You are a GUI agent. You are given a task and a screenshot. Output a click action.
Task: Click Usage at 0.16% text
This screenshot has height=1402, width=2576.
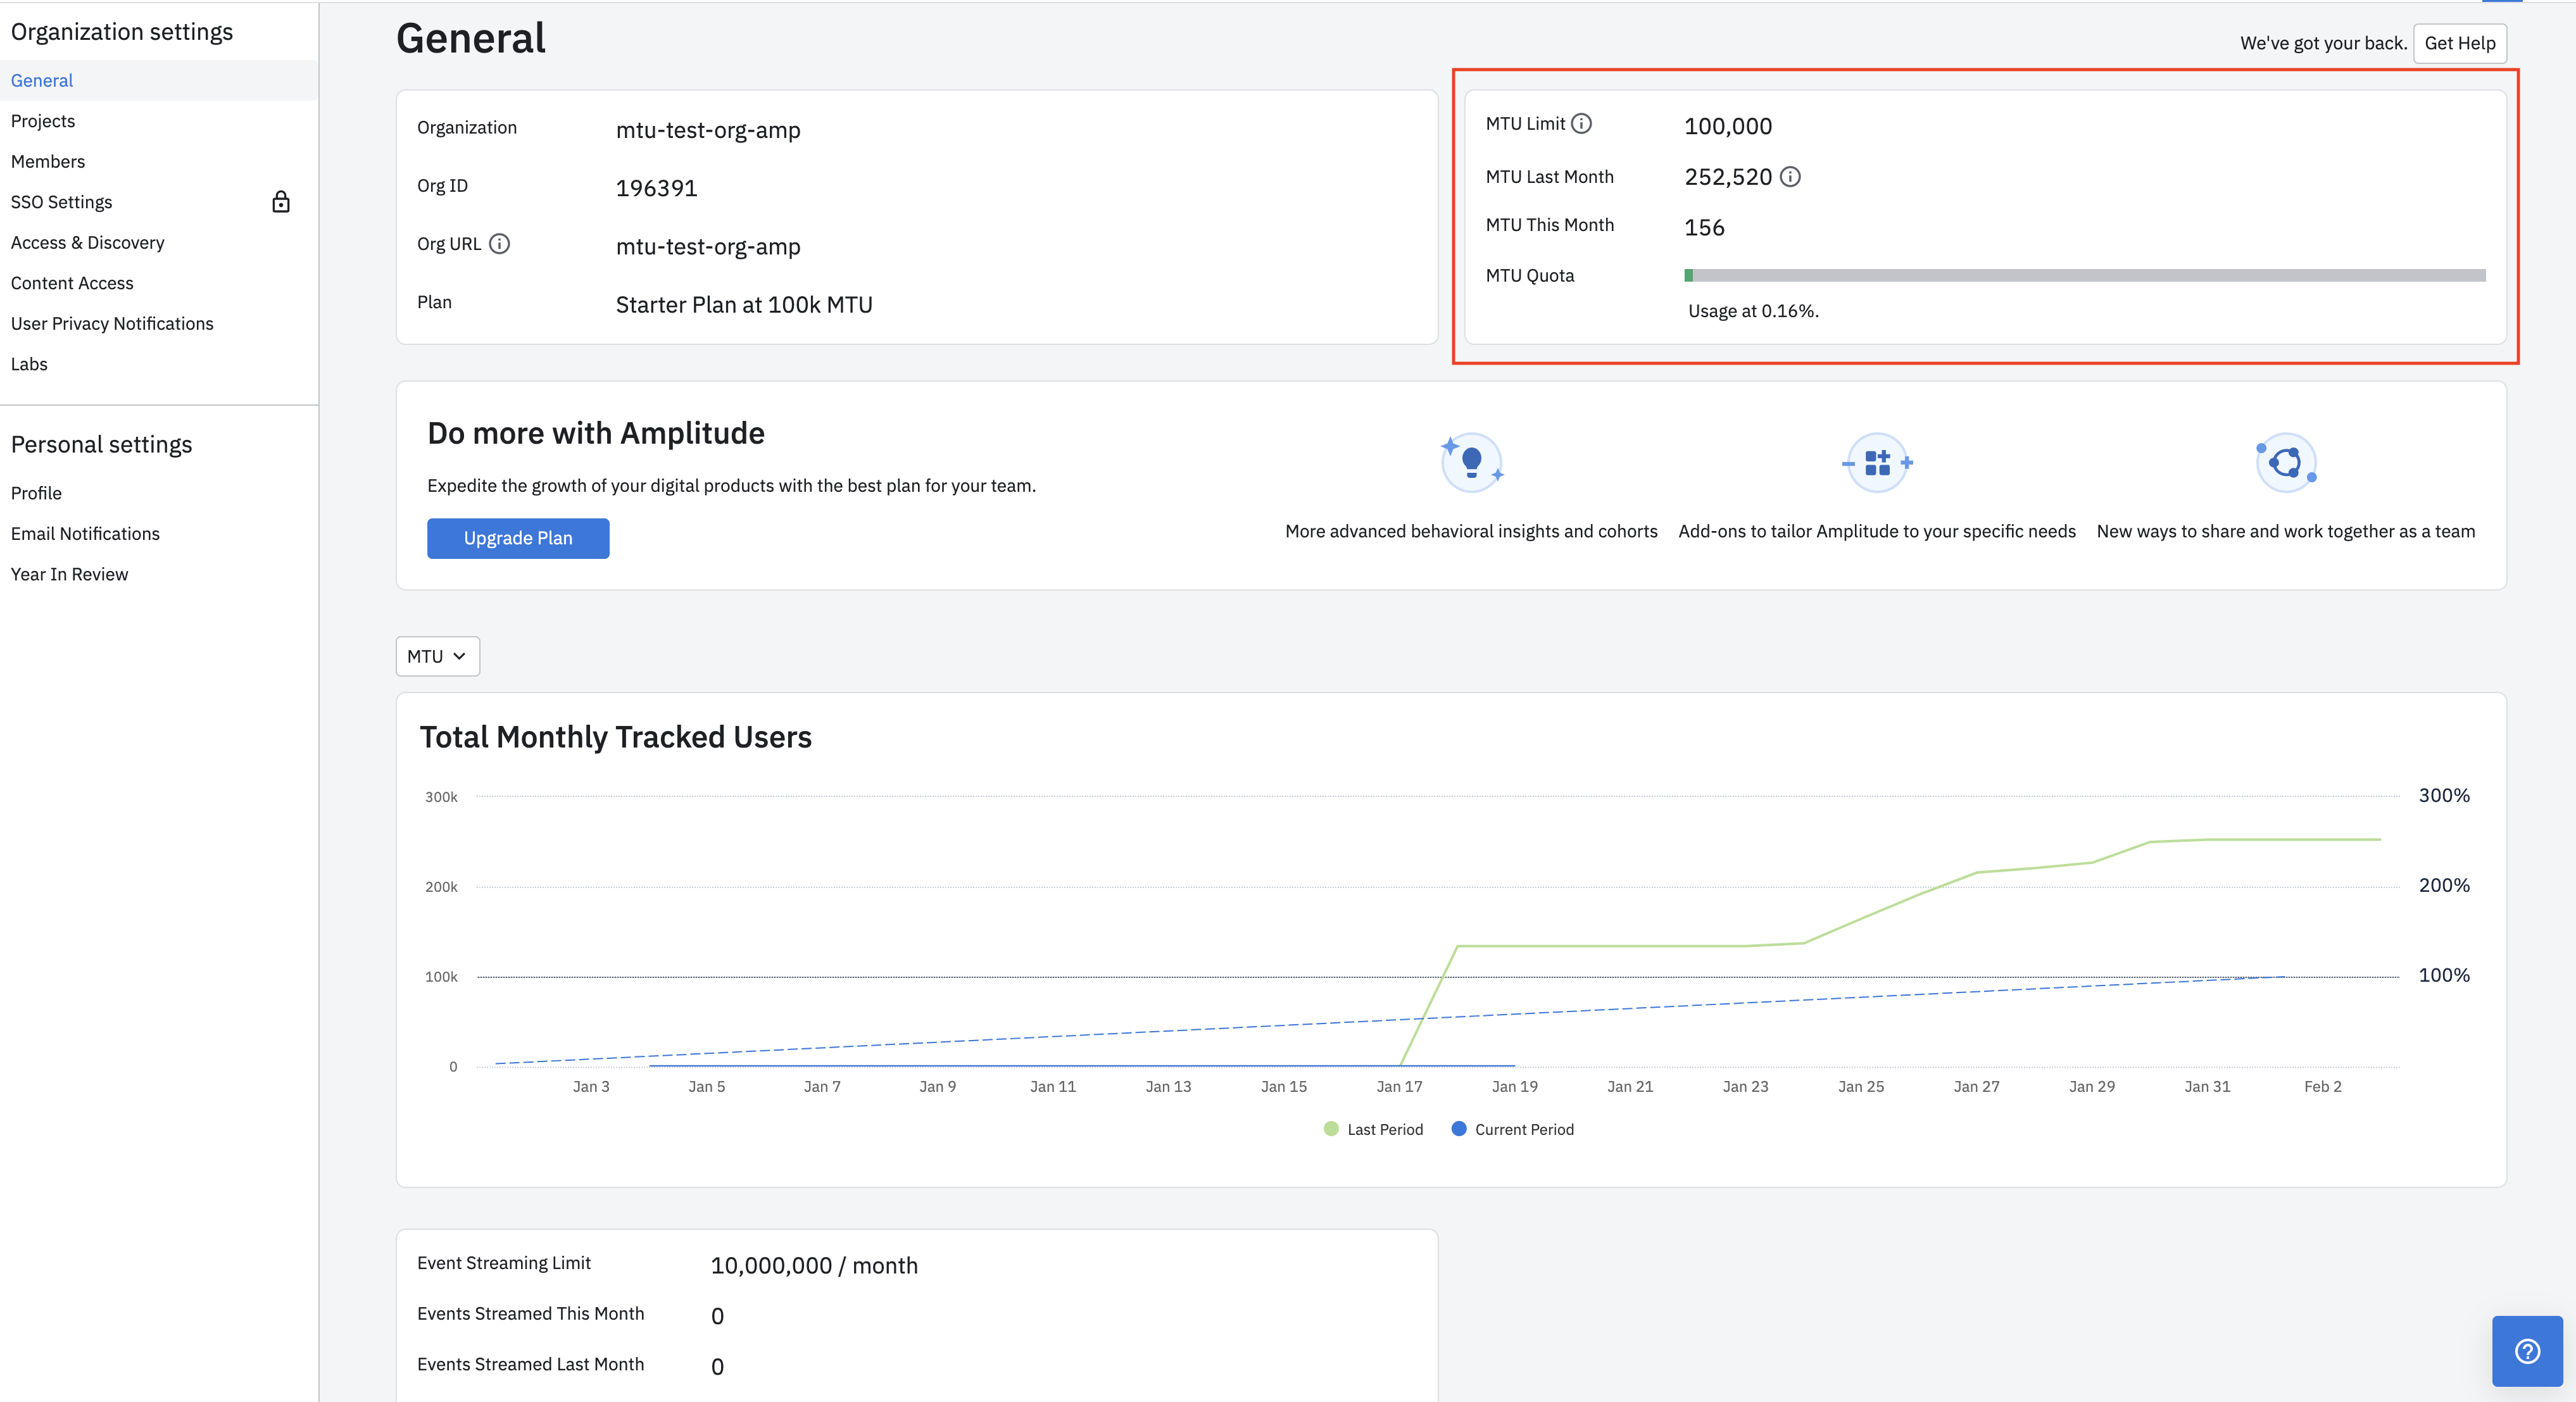[x=1753, y=311]
